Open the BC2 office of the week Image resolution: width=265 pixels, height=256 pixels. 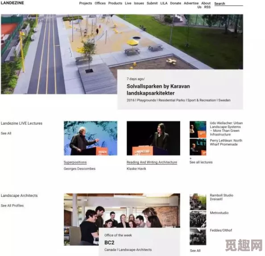pyautogui.click(x=109, y=243)
